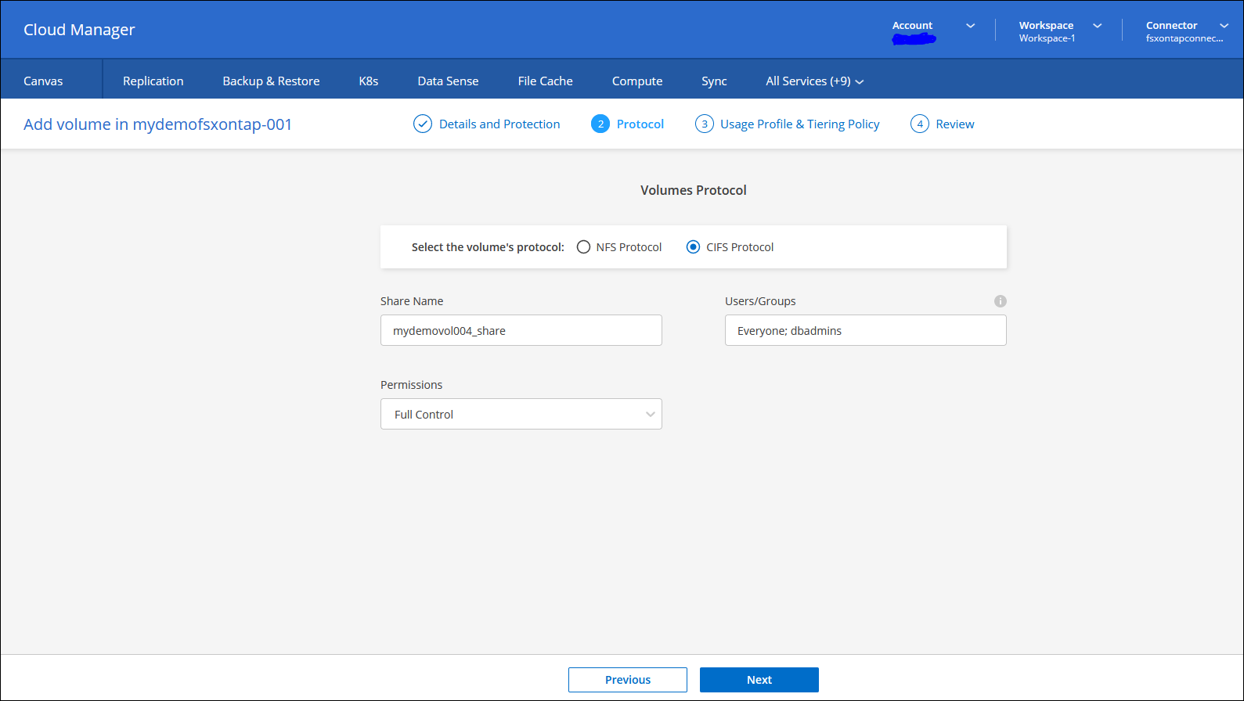Image resolution: width=1244 pixels, height=701 pixels.
Task: Click the Previous button
Action: (628, 680)
